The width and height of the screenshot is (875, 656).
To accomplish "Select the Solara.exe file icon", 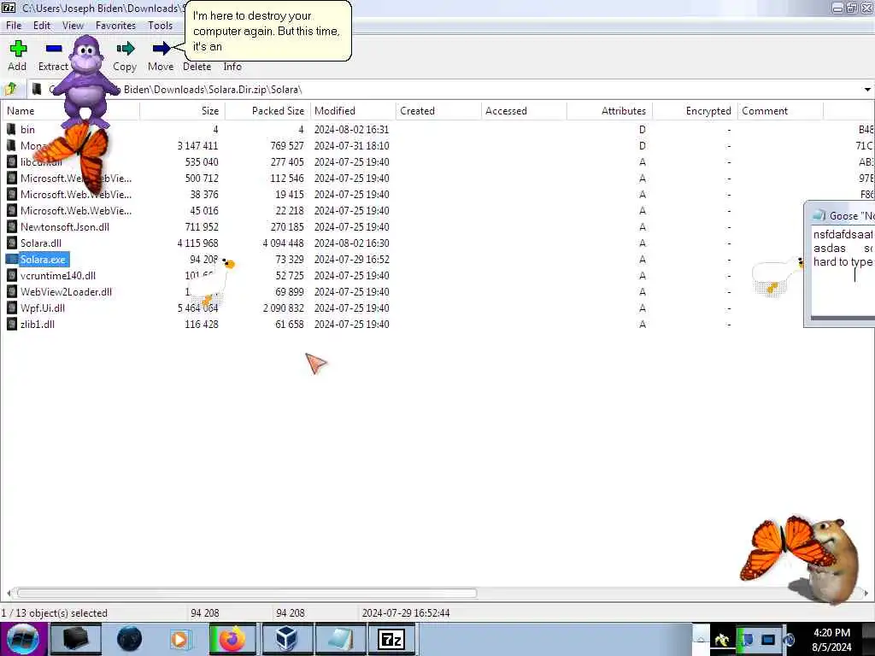I will (x=11, y=260).
